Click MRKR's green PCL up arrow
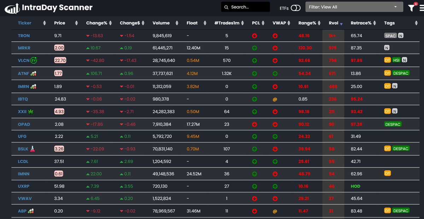This screenshot has width=424, height=219. coord(254,48)
